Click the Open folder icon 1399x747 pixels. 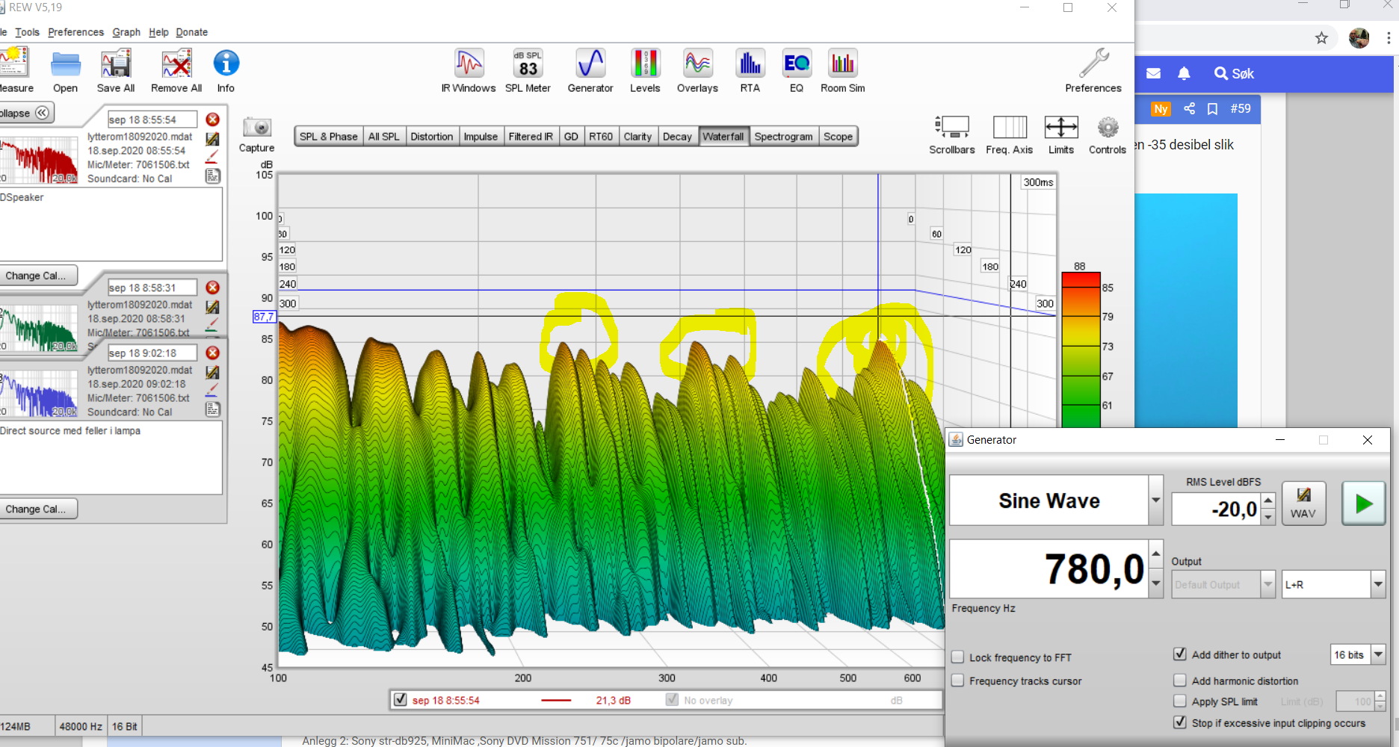pos(65,71)
